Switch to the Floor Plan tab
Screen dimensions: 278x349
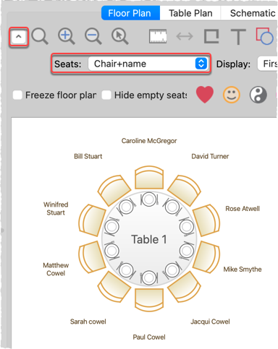130,13
